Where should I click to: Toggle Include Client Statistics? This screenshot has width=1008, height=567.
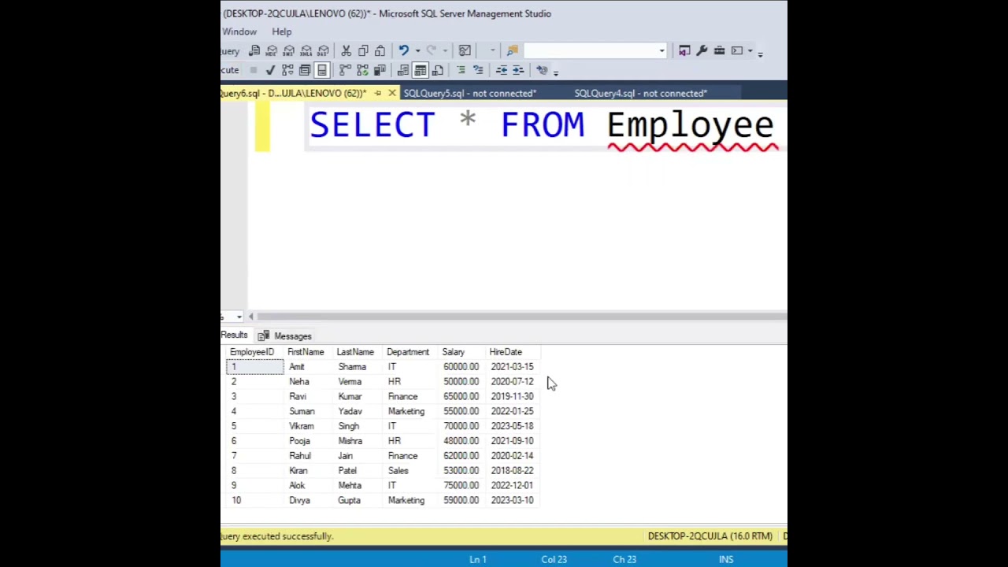click(x=379, y=70)
